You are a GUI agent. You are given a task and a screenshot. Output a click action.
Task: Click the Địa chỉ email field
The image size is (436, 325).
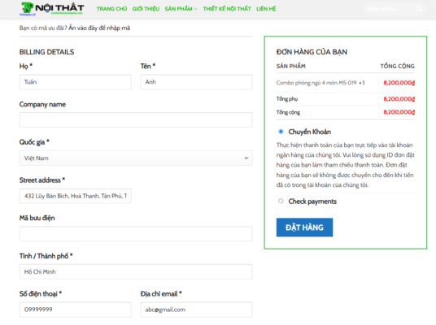coord(197,310)
